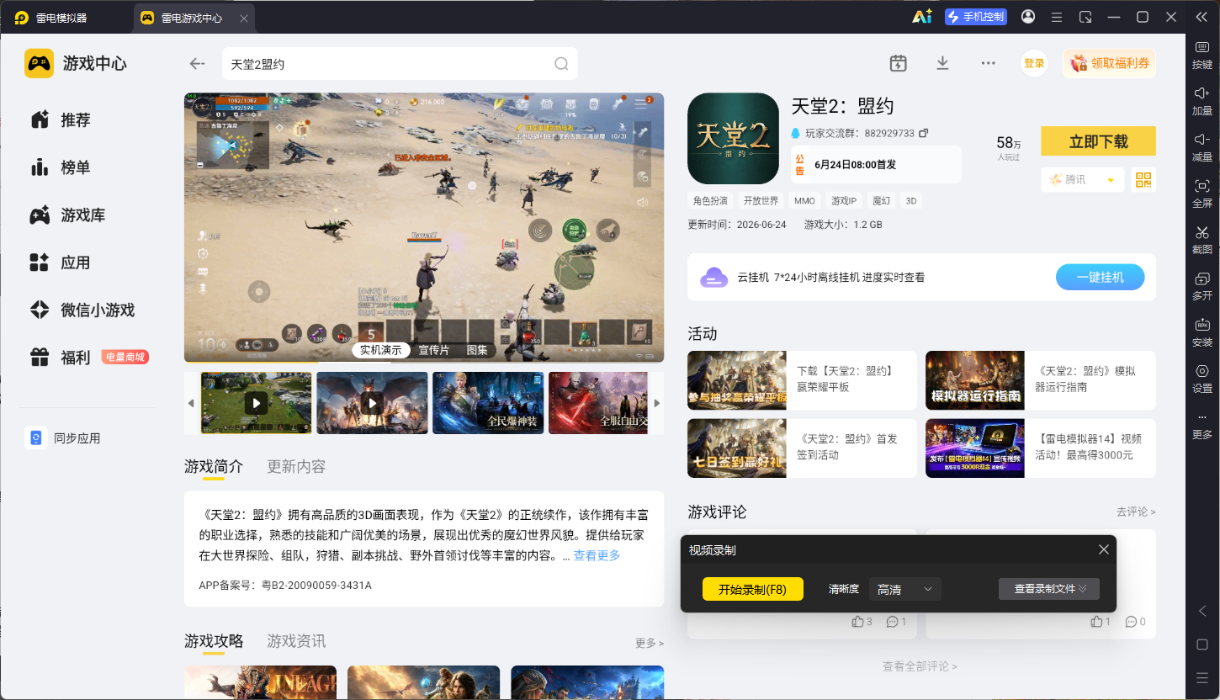Viewport: 1220px width, 700px height.
Task: Close the 视频录制 panel
Action: [x=1104, y=549]
